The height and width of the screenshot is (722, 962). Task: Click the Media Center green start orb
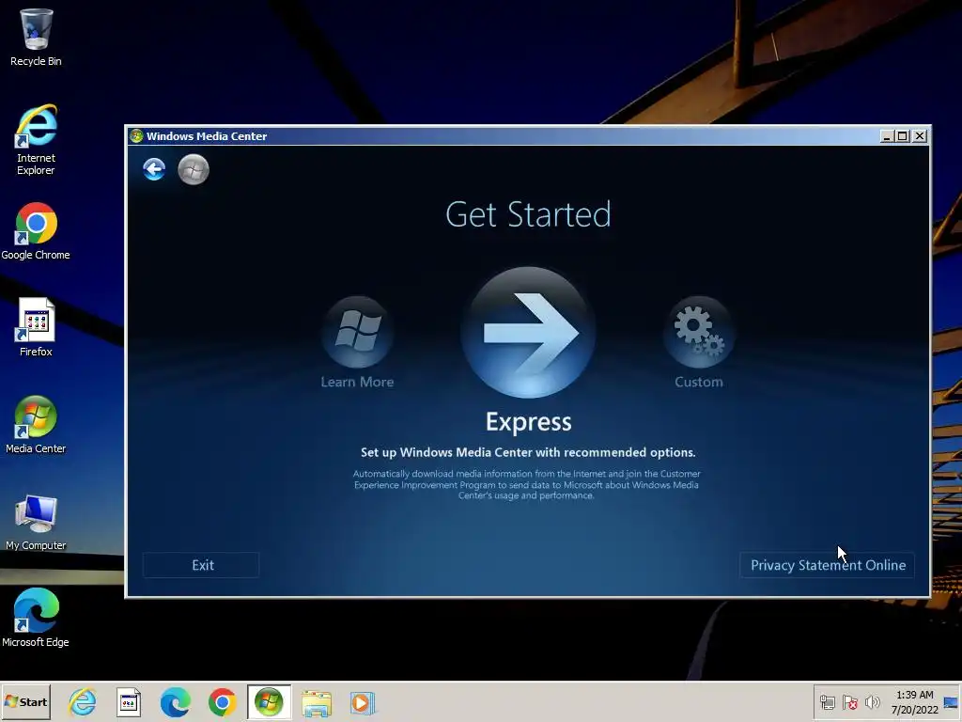point(194,169)
